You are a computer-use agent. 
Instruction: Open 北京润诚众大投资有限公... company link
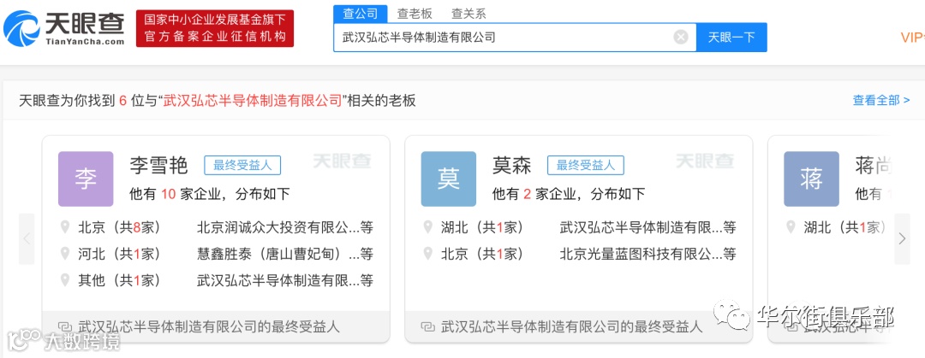pos(285,227)
